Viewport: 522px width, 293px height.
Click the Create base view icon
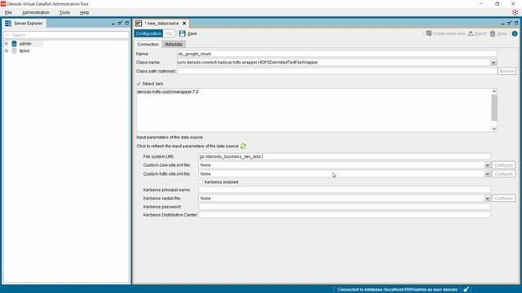point(429,33)
